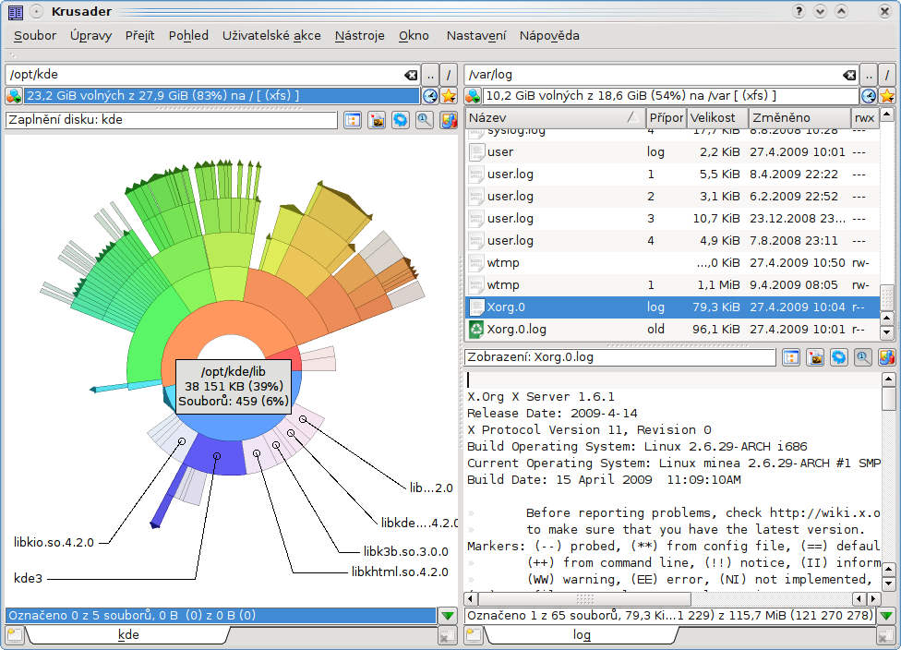Open the Nástroje menu

[359, 35]
